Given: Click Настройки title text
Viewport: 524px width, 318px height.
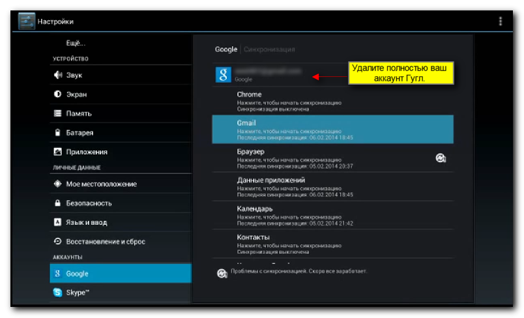Looking at the screenshot, I should [x=55, y=22].
